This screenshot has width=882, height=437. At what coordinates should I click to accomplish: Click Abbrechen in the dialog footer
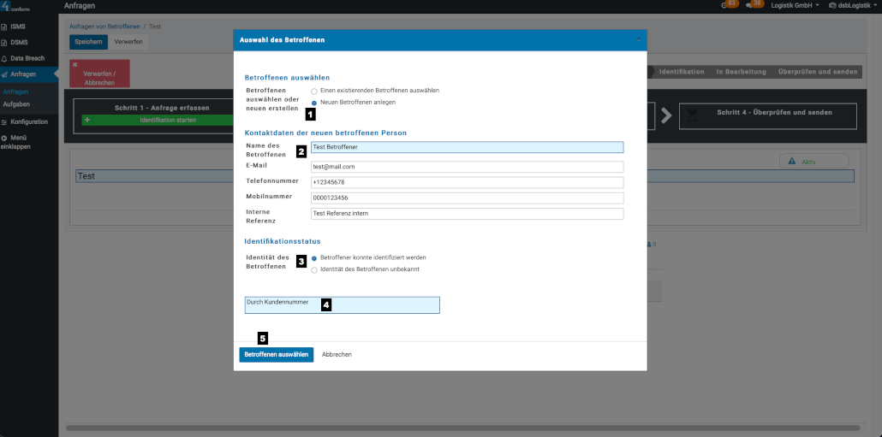point(337,354)
